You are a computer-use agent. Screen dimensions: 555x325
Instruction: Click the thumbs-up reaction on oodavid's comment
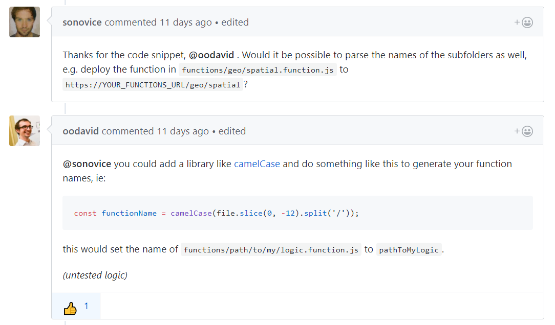coord(76,306)
